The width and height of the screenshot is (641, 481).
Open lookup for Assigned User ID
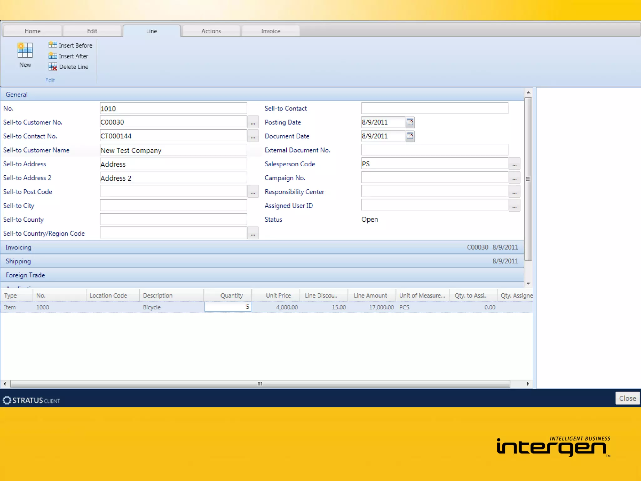[514, 205]
